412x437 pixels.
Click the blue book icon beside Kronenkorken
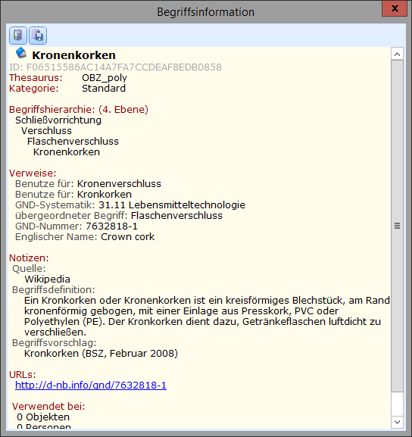click(x=21, y=53)
